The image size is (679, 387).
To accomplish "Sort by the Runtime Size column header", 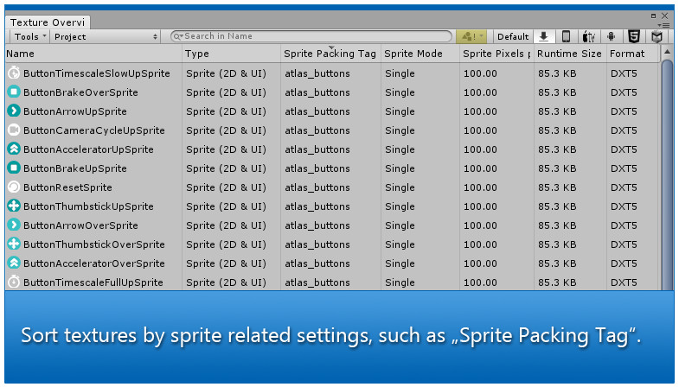I will [568, 54].
